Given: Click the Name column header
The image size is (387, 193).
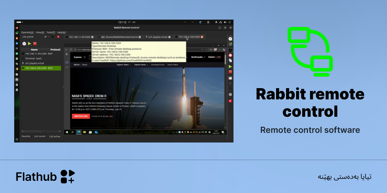Looking at the screenshot, I should tap(34, 50).
